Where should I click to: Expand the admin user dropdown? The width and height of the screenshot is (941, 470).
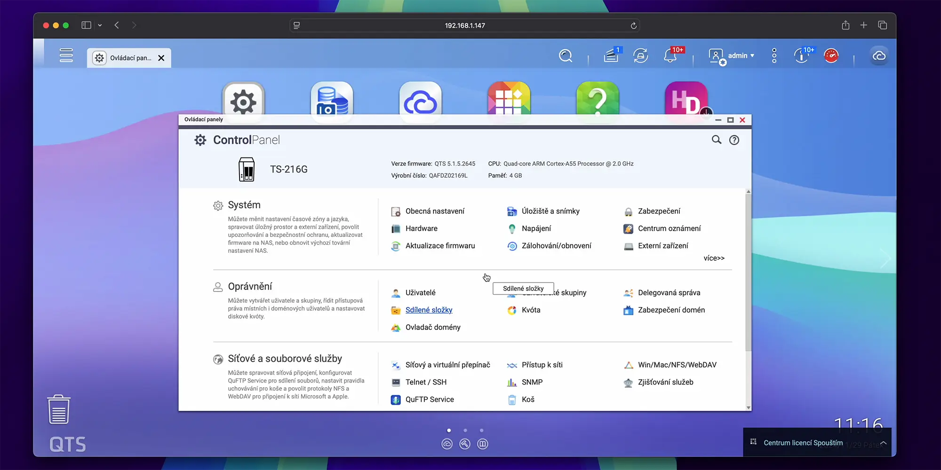(741, 55)
